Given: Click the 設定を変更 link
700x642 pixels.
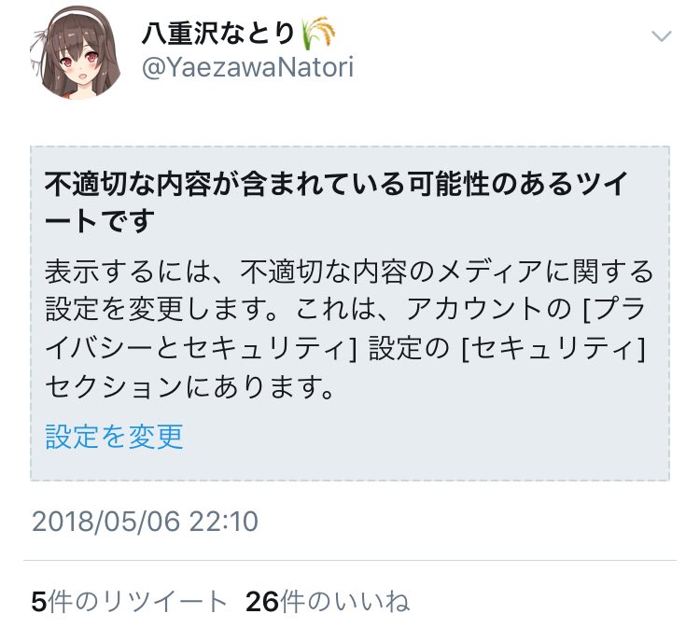Looking at the screenshot, I should (114, 436).
